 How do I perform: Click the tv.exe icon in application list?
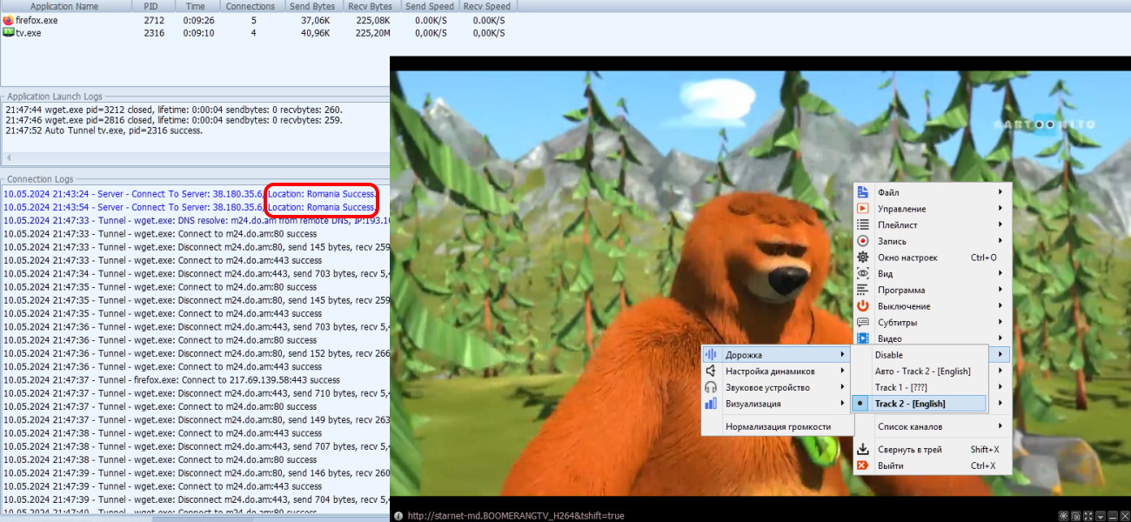point(9,32)
